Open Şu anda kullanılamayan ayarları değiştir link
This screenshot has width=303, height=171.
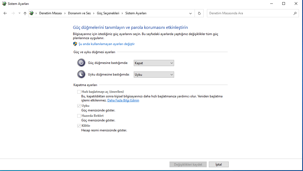(107, 44)
